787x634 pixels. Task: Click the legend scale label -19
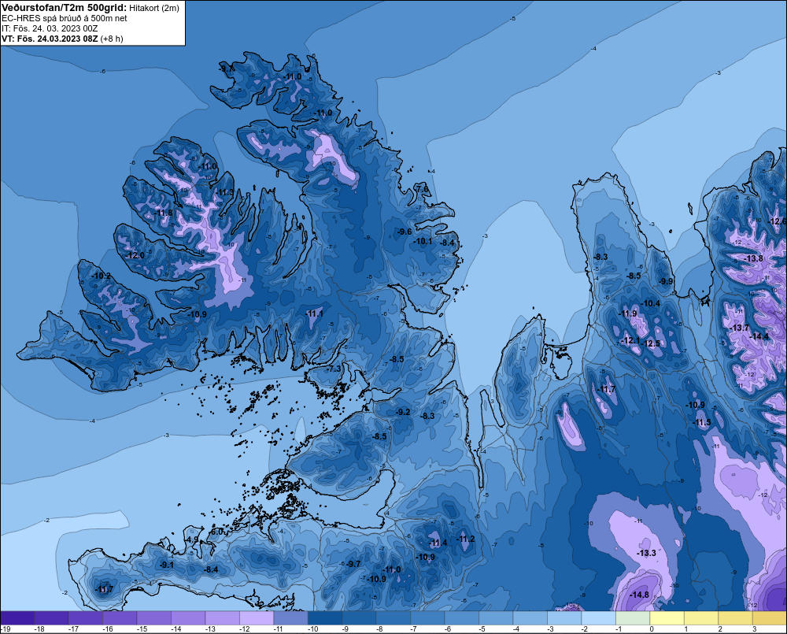pyautogui.click(x=6, y=629)
